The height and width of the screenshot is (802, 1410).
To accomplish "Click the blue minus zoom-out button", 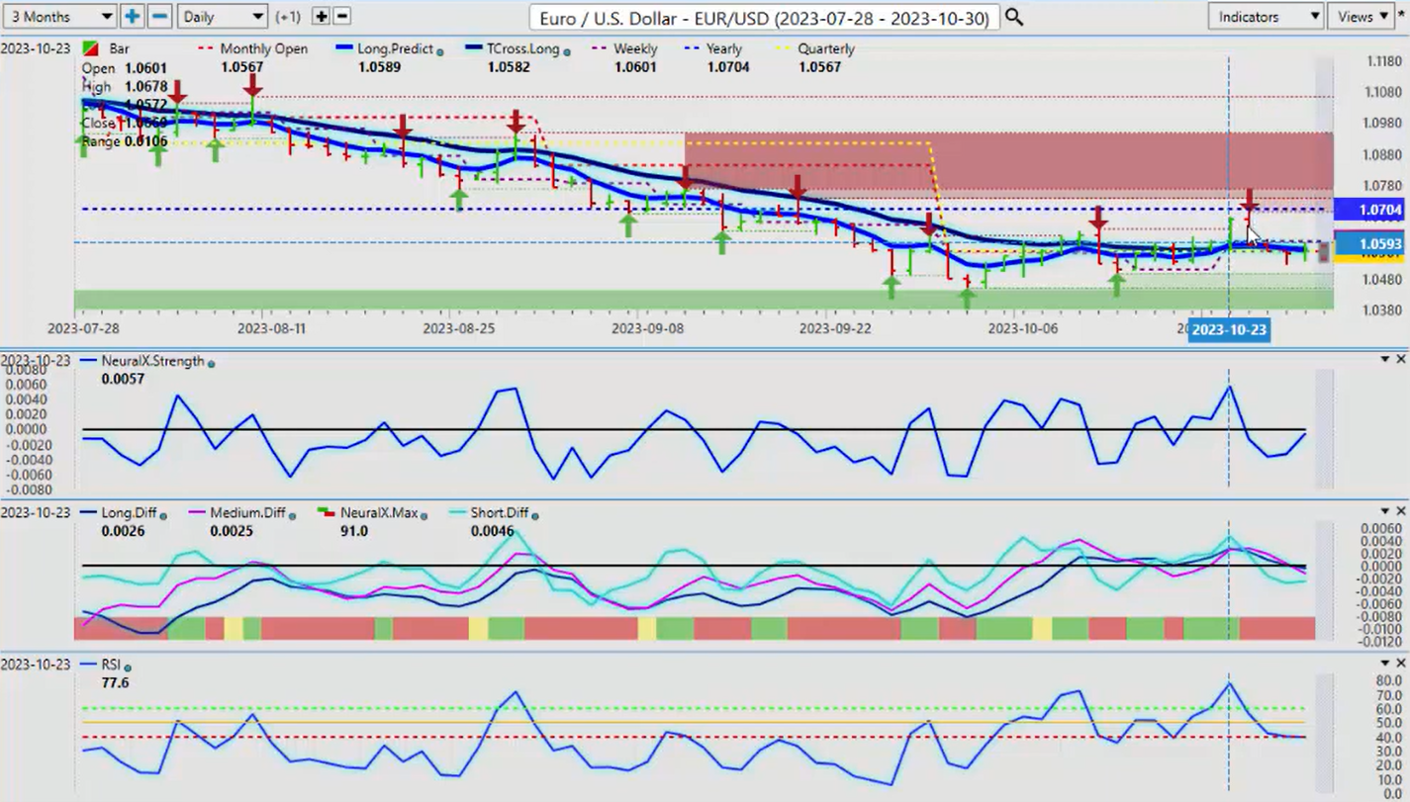I will [x=160, y=17].
